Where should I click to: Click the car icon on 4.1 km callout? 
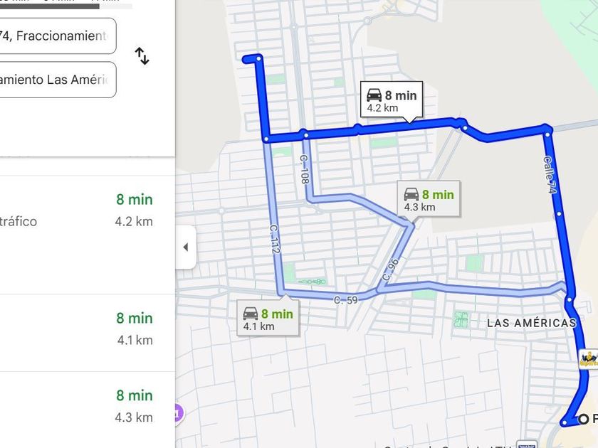tap(250, 313)
